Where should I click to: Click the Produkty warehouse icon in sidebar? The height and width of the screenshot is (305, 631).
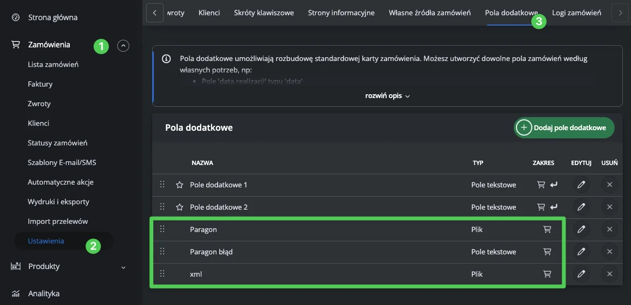pyautogui.click(x=16, y=266)
